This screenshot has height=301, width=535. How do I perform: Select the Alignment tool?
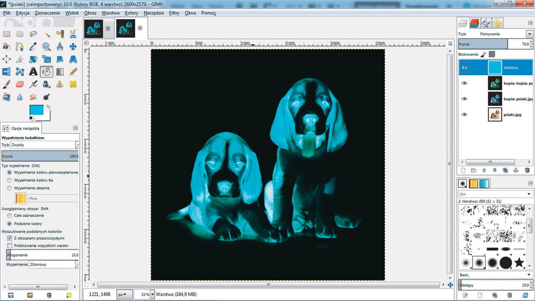[7, 59]
